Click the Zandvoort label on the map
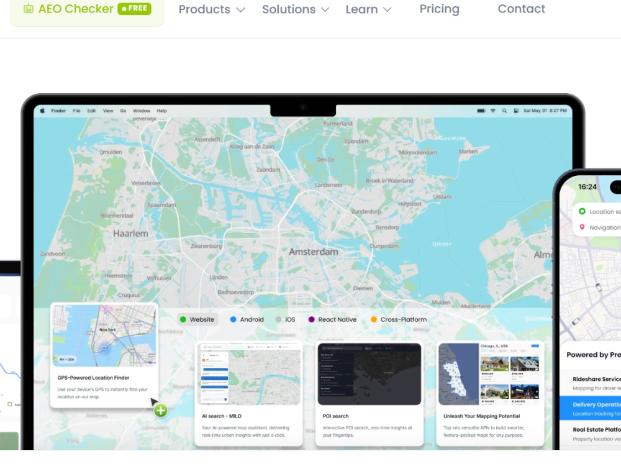The width and height of the screenshot is (621, 466). click(x=53, y=254)
